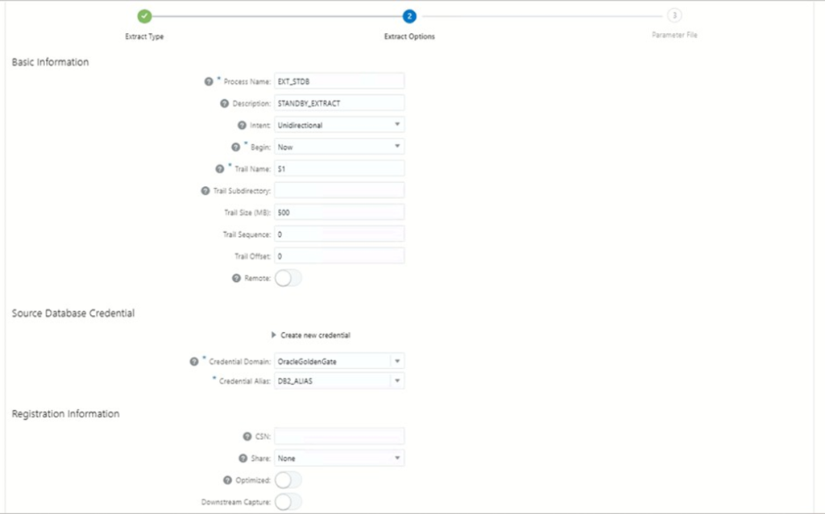Click the Trail Name field
Screen dimensions: 825x514
click(x=339, y=169)
